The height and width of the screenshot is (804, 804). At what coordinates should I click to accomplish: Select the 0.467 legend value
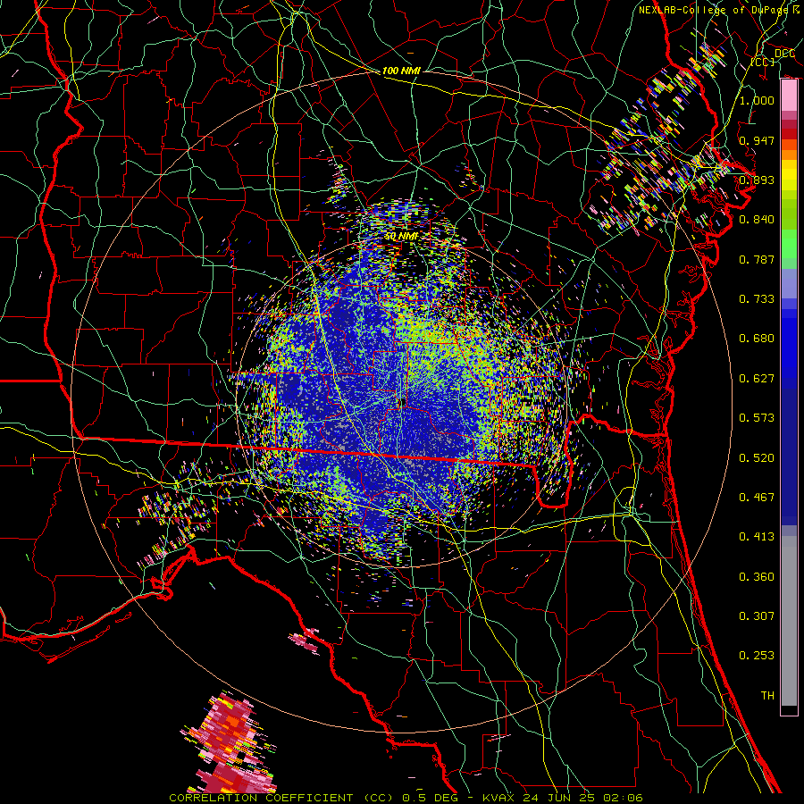coord(757,498)
